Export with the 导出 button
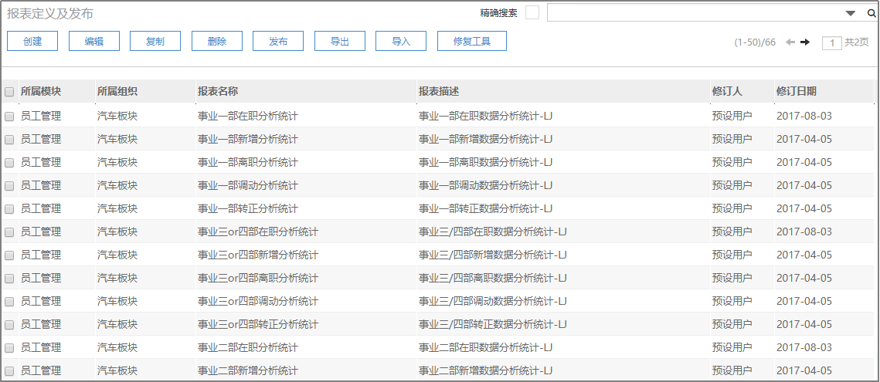Viewport: 880px width, 382px height. (x=340, y=42)
